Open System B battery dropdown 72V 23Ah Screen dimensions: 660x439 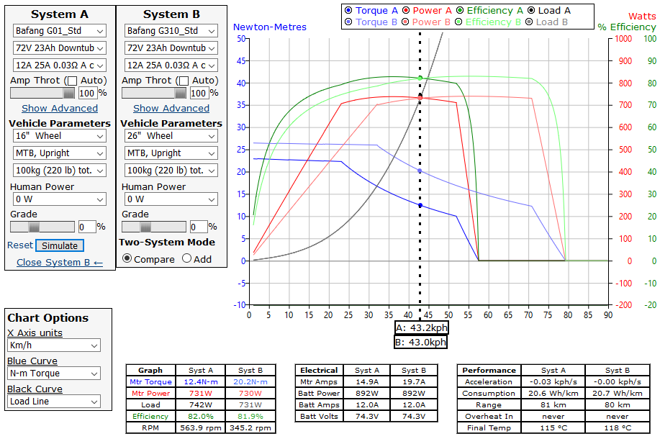tap(171, 48)
